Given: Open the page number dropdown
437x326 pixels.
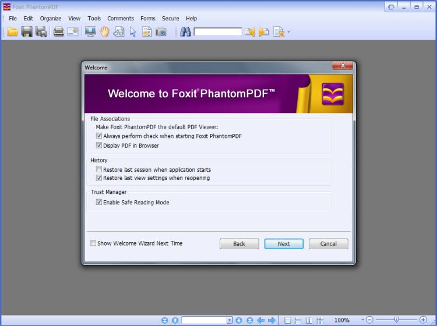Looking at the screenshot, I should [230, 320].
